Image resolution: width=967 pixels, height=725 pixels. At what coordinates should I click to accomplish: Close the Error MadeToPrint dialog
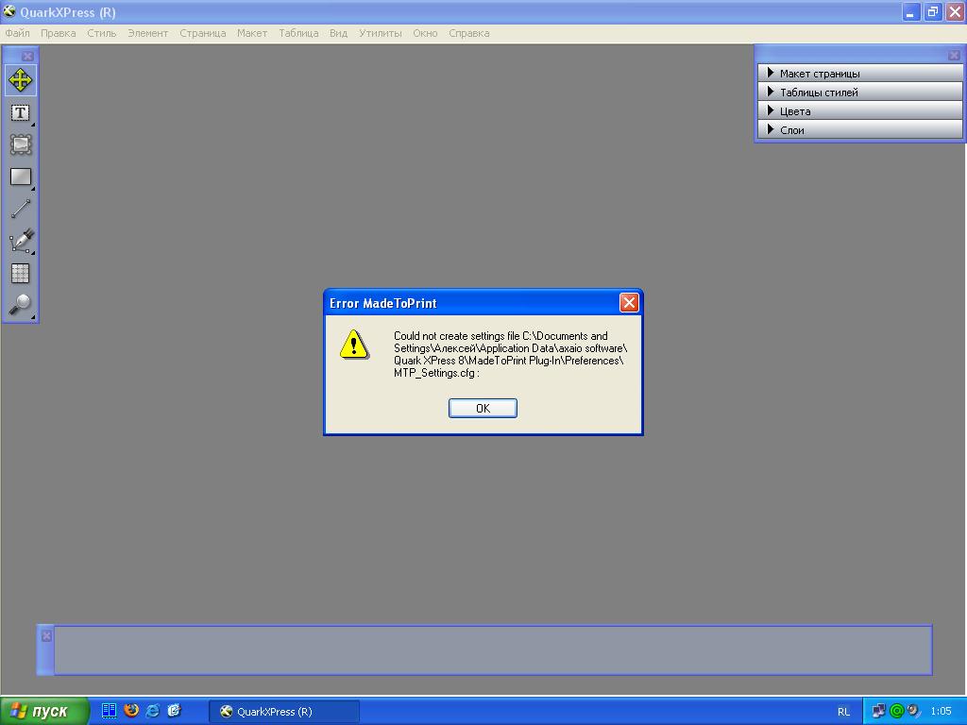tap(629, 303)
